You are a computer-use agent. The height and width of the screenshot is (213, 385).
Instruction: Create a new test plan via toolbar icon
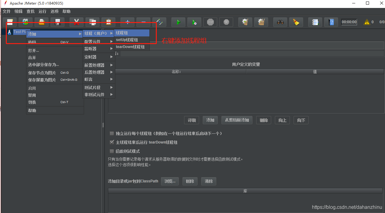point(10,22)
